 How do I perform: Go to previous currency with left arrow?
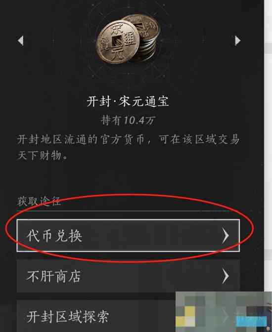coord(21,41)
